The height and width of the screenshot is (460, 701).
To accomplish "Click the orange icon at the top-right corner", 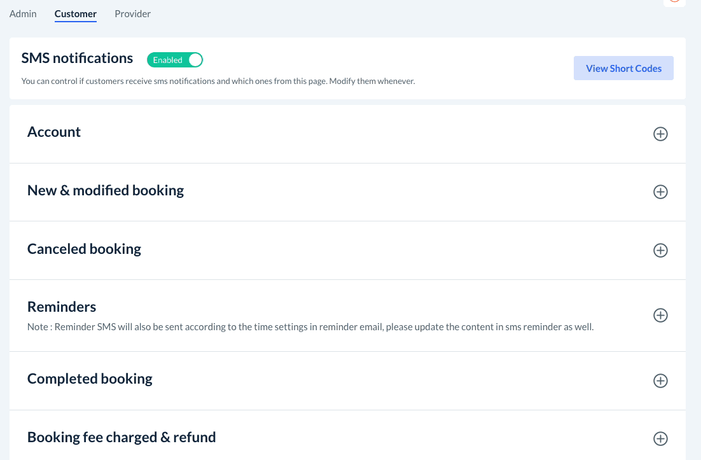I will [675, 2].
